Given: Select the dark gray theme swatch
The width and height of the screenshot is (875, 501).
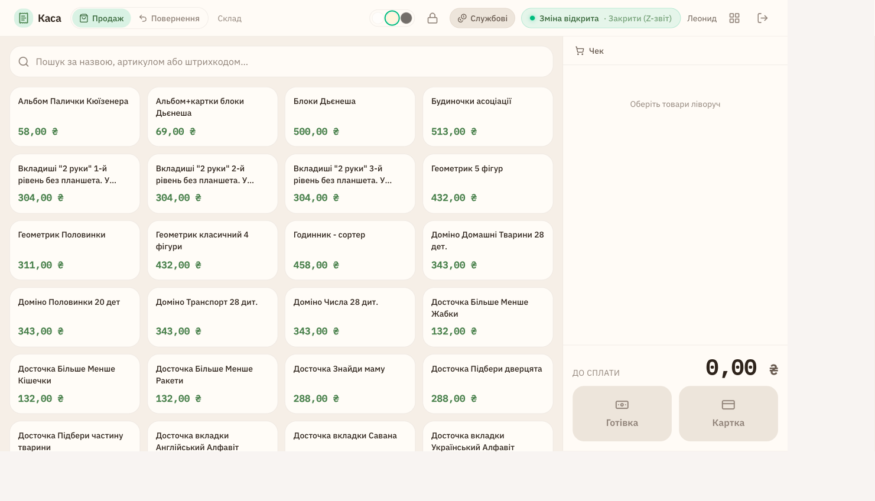Looking at the screenshot, I should 406,18.
